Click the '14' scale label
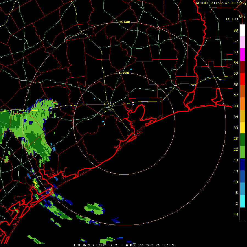This screenshot has width=247, height=247. pos(236,171)
